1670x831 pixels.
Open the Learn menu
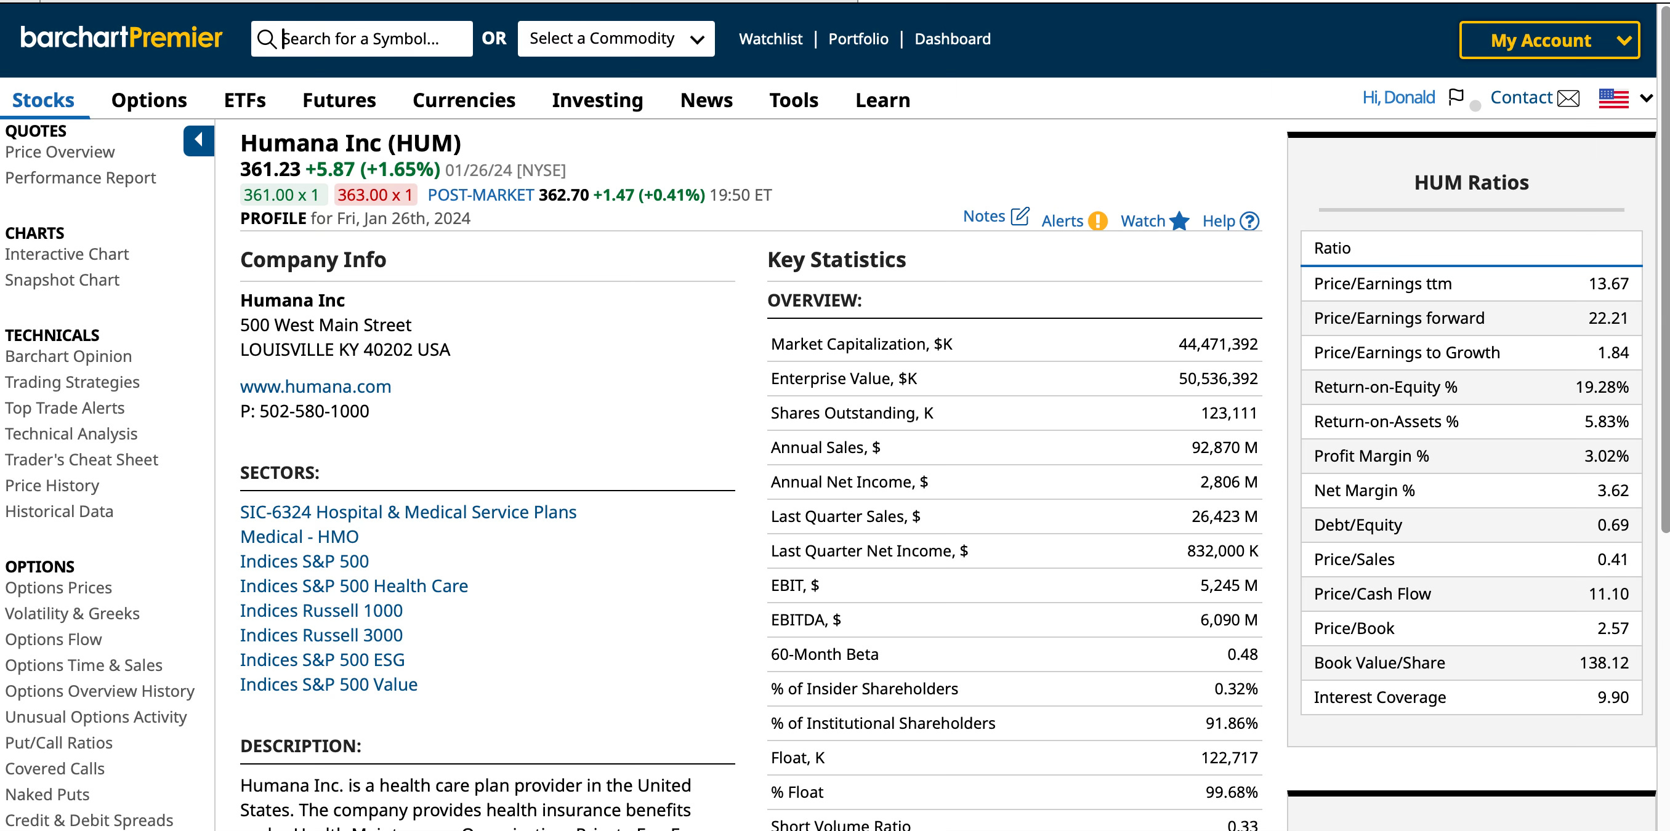(x=883, y=100)
